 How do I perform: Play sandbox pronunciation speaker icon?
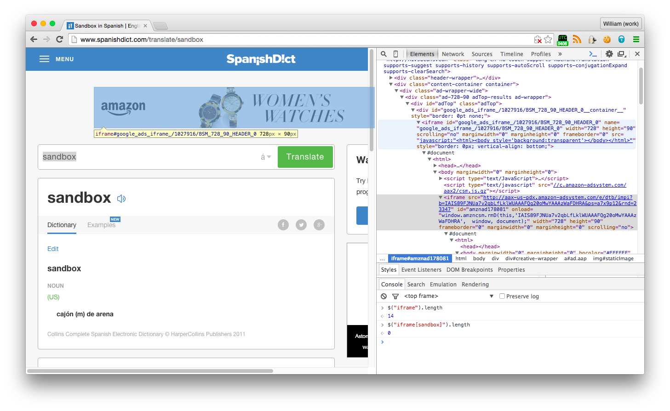point(121,199)
